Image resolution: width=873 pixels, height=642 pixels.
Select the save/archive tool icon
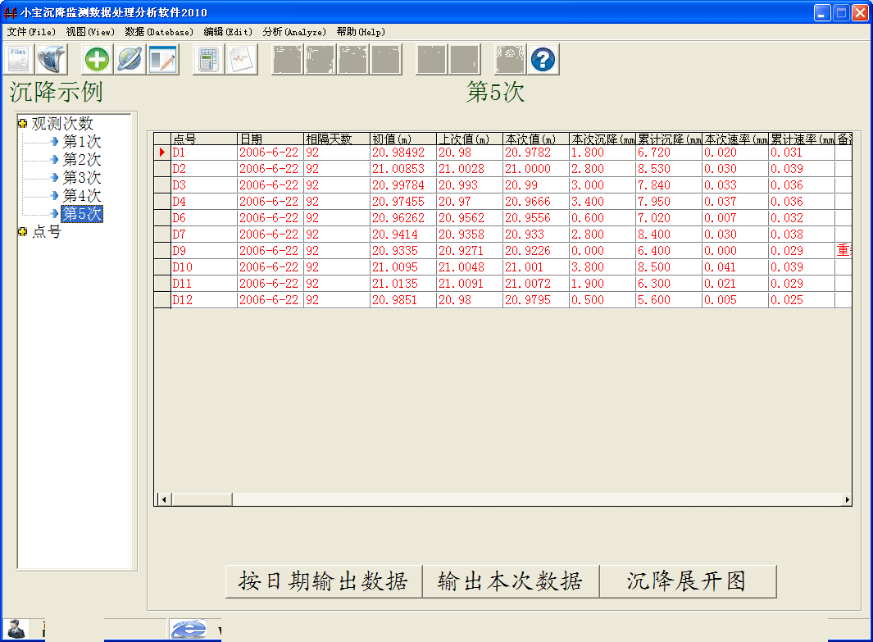click(51, 59)
